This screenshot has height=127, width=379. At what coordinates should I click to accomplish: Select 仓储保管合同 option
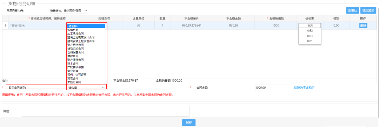tap(75, 52)
